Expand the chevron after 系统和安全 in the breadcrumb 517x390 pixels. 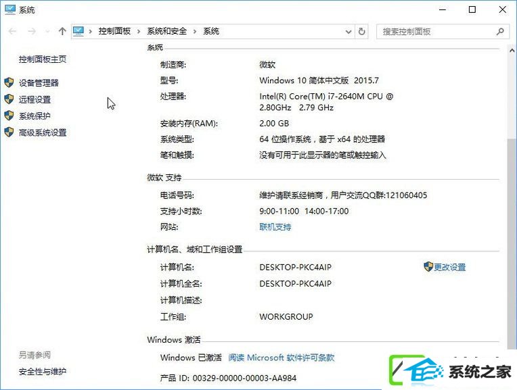tap(195, 32)
